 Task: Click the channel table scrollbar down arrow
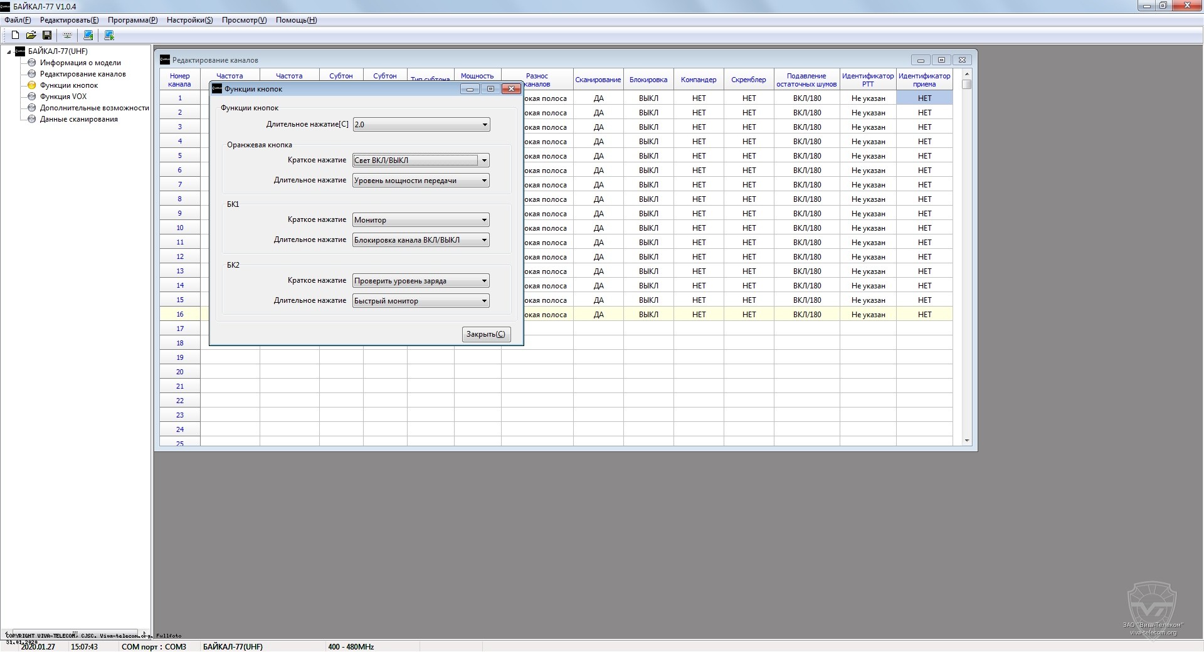click(966, 441)
